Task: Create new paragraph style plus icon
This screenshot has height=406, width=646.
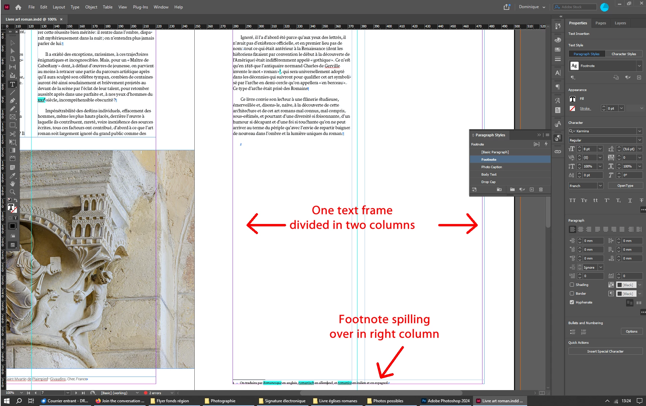Action: pyautogui.click(x=532, y=189)
